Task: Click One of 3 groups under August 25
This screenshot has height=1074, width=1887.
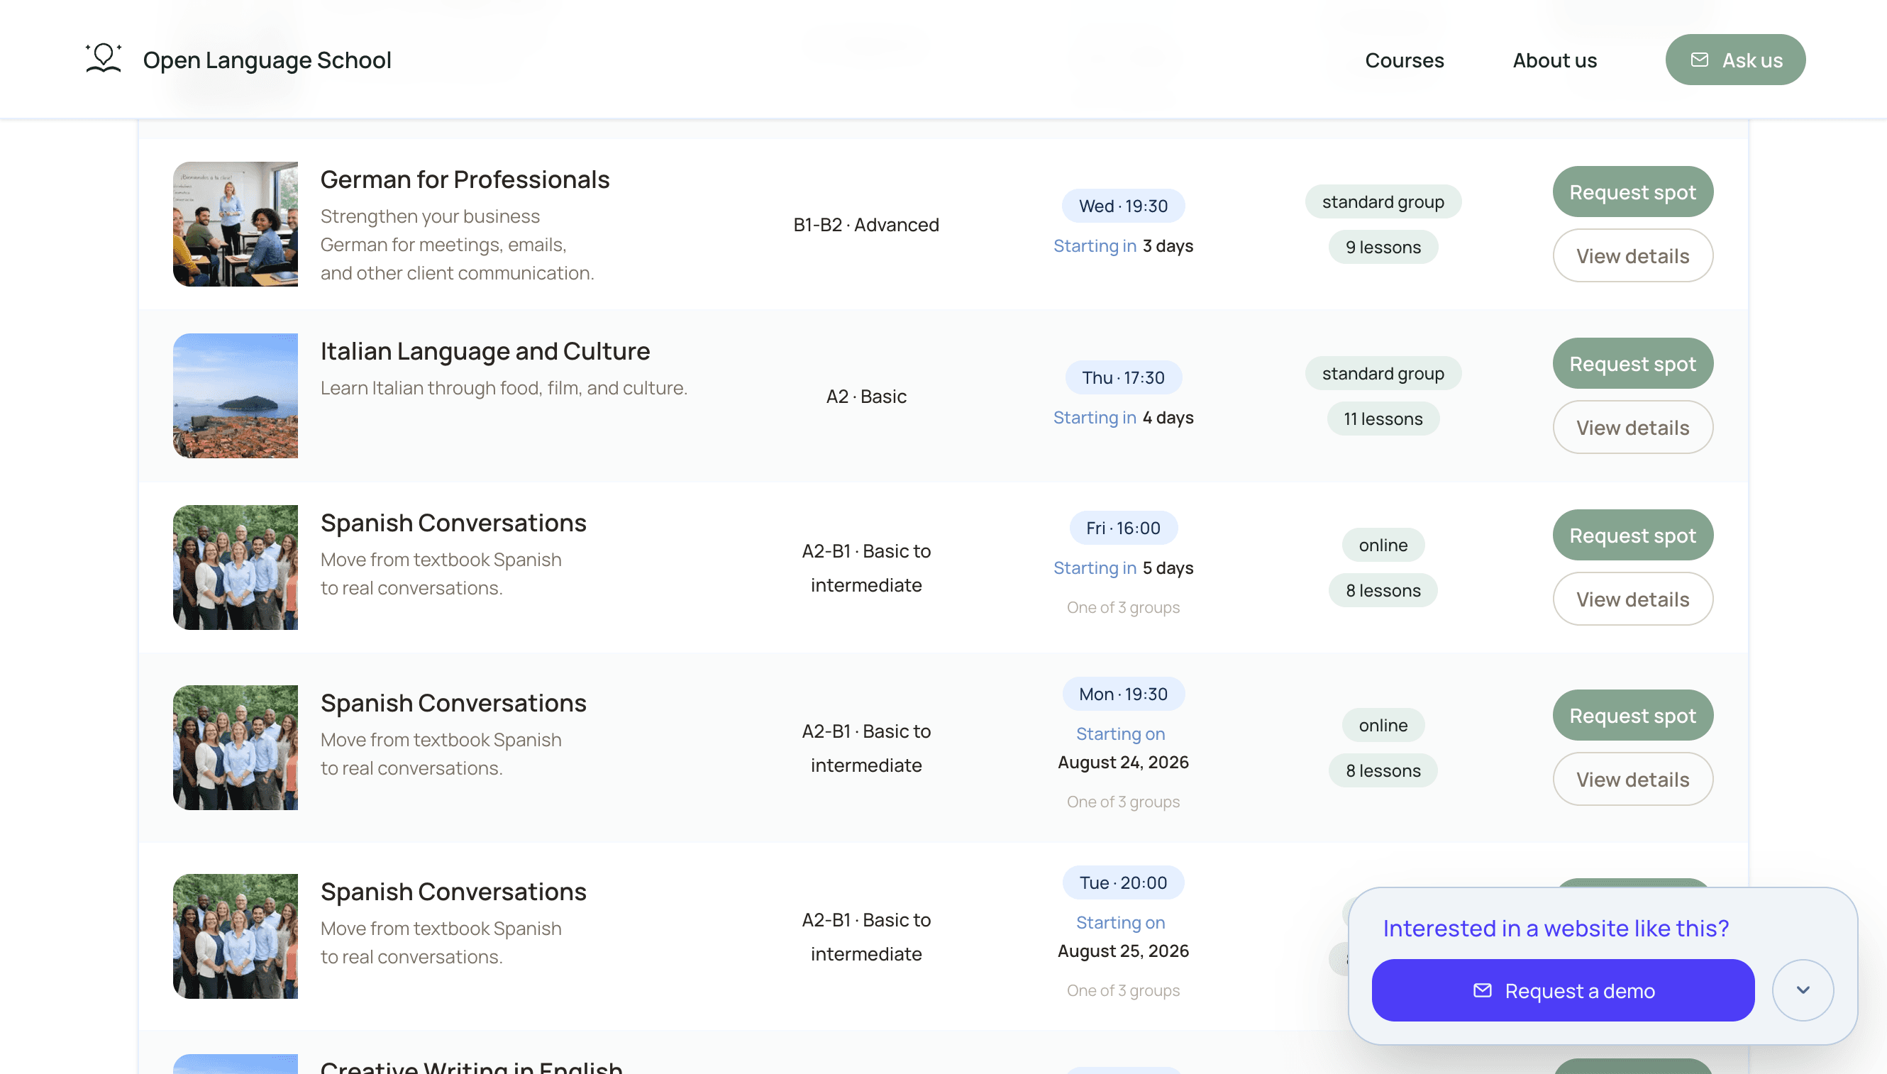Action: point(1123,990)
